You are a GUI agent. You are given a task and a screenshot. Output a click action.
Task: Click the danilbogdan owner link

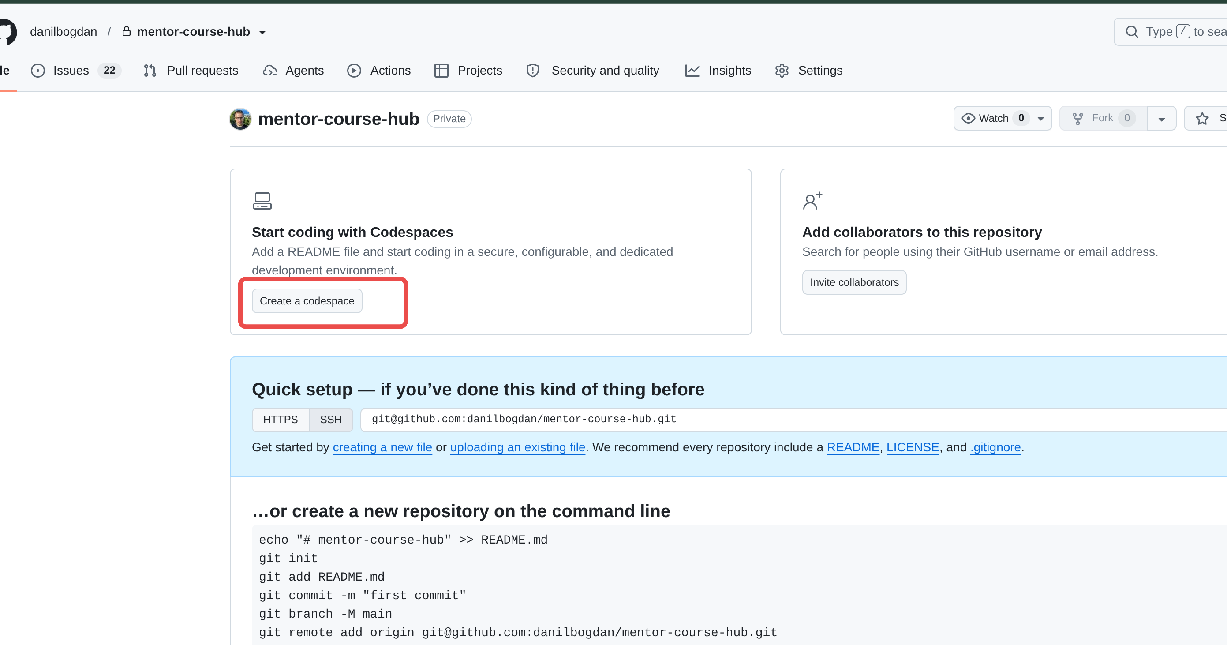pyautogui.click(x=64, y=31)
